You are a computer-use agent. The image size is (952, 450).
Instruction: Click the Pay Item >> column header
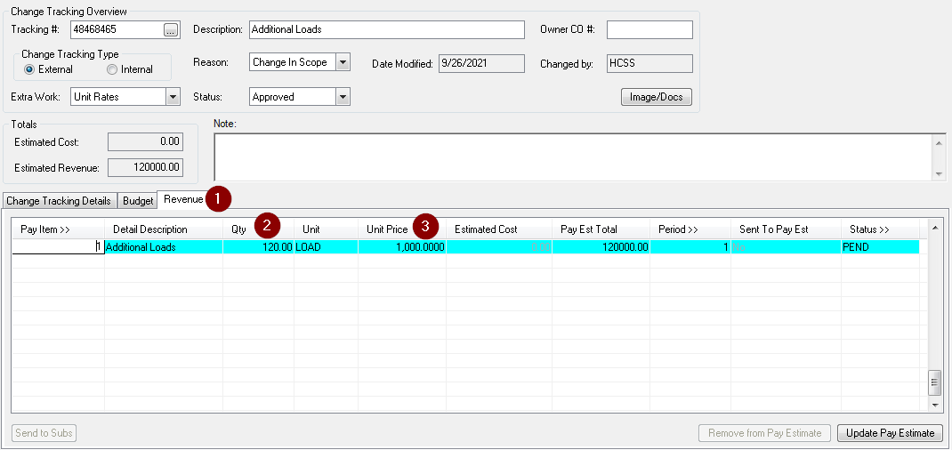59,229
